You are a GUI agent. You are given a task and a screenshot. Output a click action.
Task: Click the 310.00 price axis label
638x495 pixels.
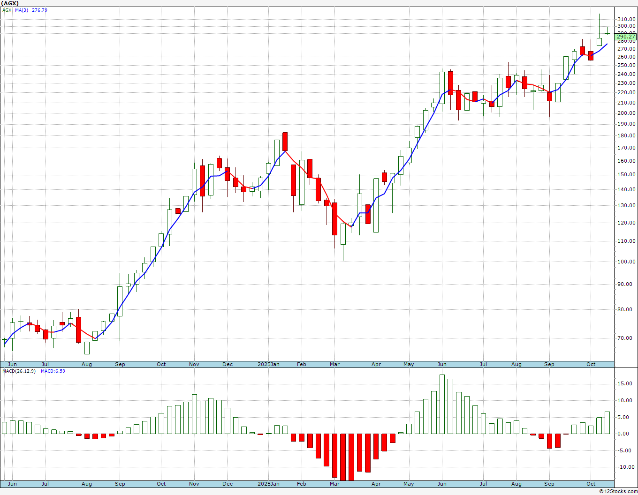(627, 19)
